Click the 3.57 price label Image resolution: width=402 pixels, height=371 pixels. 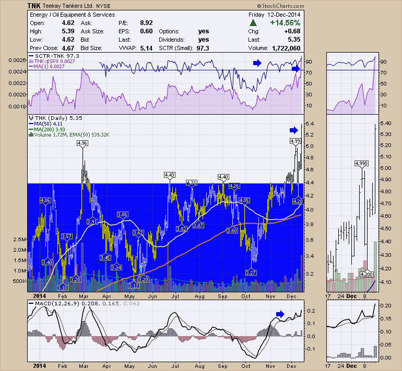66,236
